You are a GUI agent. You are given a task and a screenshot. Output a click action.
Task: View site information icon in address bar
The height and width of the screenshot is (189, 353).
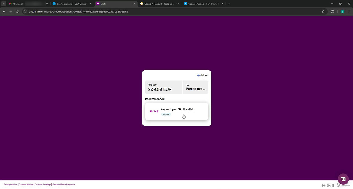25,12
